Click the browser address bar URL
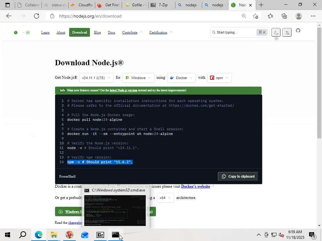 pyautogui.click(x=90, y=16)
